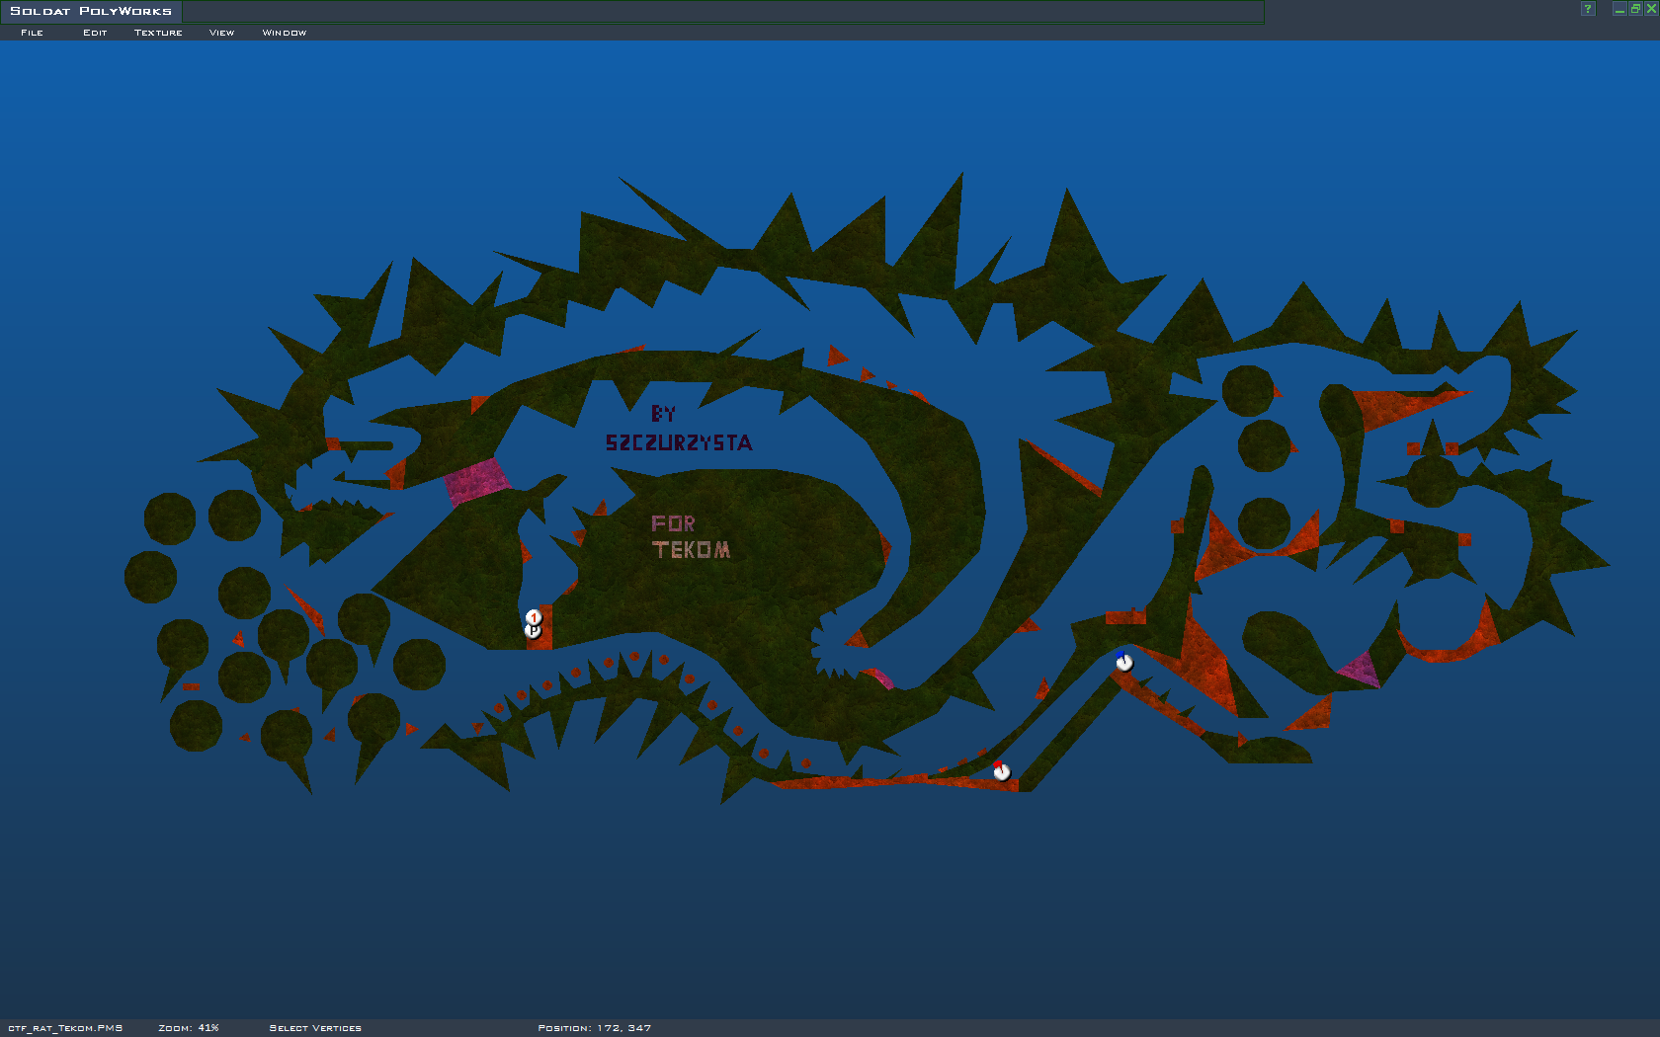
Task: Click the Position readout in status bar
Action: click(594, 1028)
